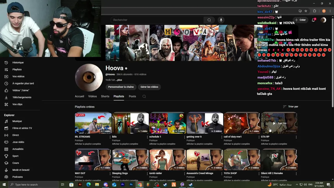This screenshot has height=188, width=334.
Task: Click the Hoova channel eye avatar
Action: [x=89, y=78]
